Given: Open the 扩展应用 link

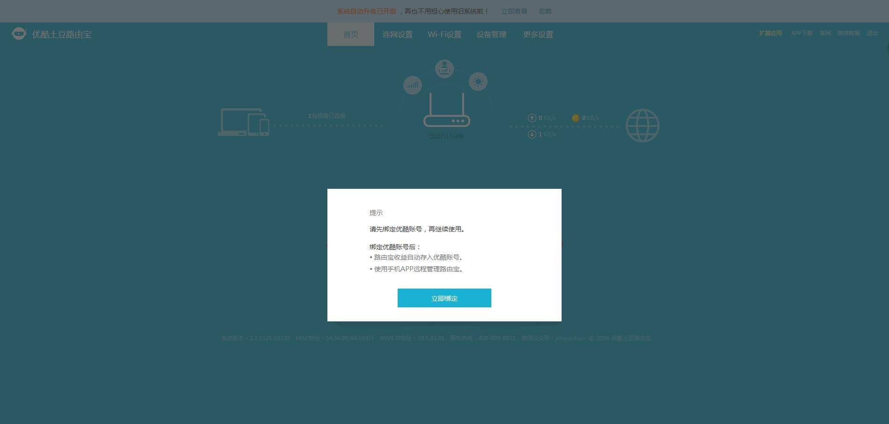Looking at the screenshot, I should [x=770, y=33].
